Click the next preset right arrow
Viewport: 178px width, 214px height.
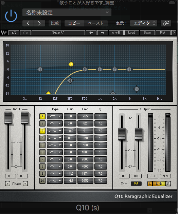tap(102, 33)
